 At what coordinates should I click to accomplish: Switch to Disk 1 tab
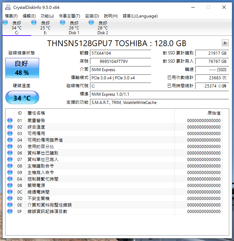[74, 28]
